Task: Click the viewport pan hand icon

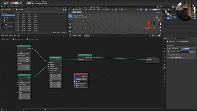Action: pyautogui.click(x=160, y=27)
